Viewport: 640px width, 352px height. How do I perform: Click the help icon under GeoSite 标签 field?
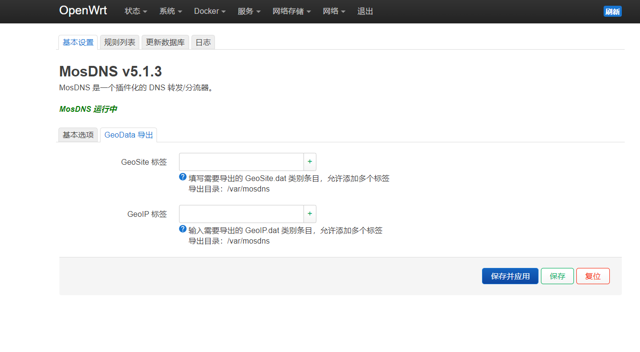pyautogui.click(x=183, y=177)
